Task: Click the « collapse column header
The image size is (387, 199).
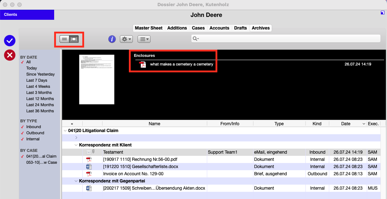Action: click(x=72, y=124)
